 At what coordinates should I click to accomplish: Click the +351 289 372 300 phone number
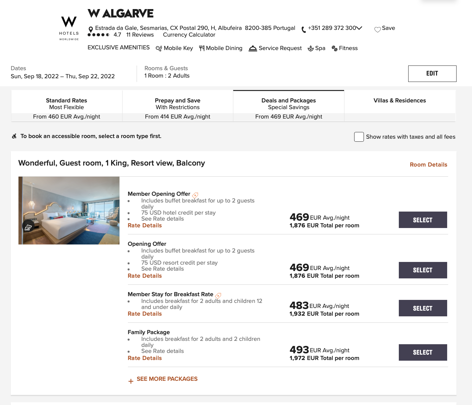[x=332, y=28]
